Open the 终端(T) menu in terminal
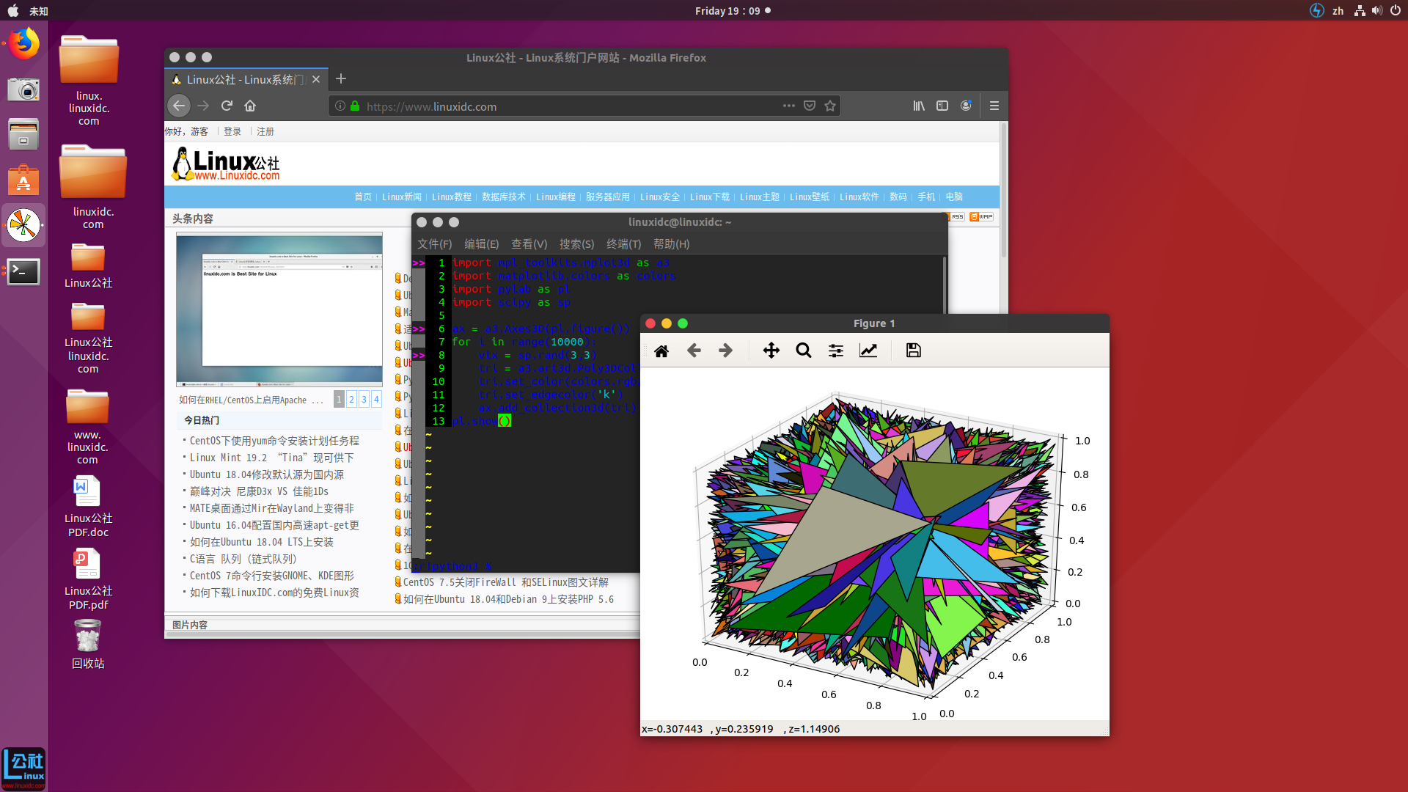1408x792 pixels. coord(623,244)
